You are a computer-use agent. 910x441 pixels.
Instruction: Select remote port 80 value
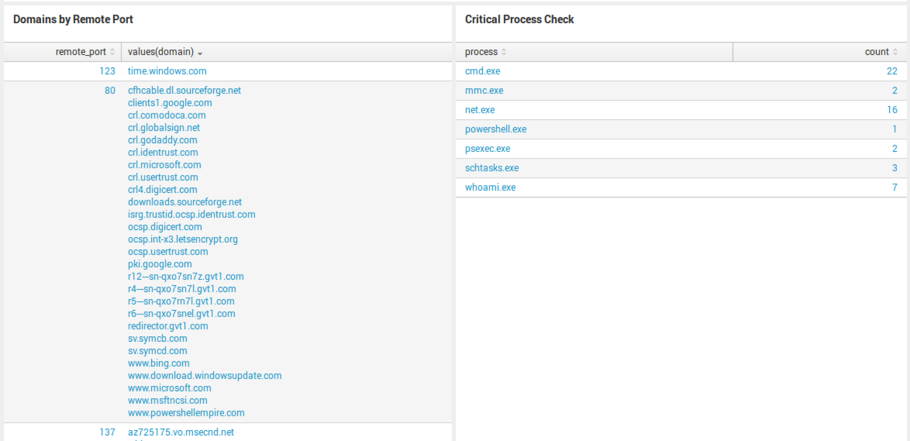coord(109,91)
